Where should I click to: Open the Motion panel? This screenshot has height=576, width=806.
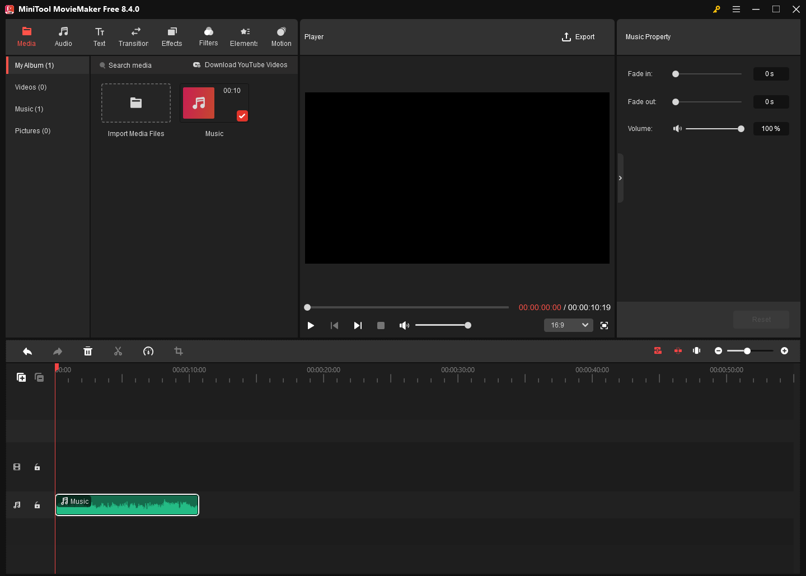click(281, 36)
